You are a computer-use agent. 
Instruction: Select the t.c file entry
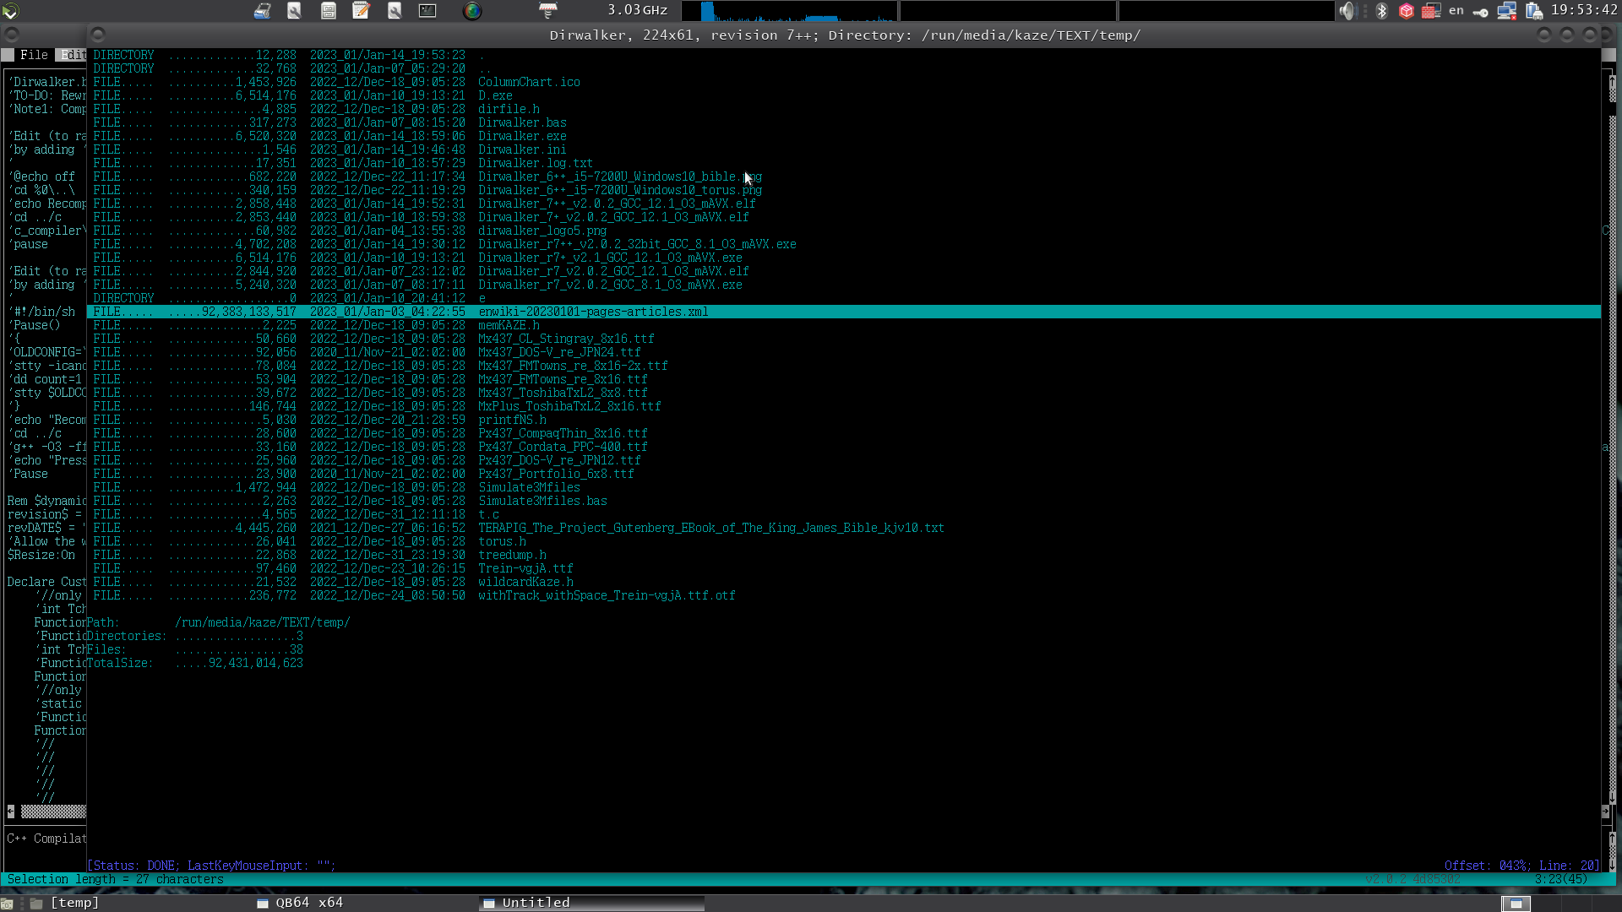(488, 514)
